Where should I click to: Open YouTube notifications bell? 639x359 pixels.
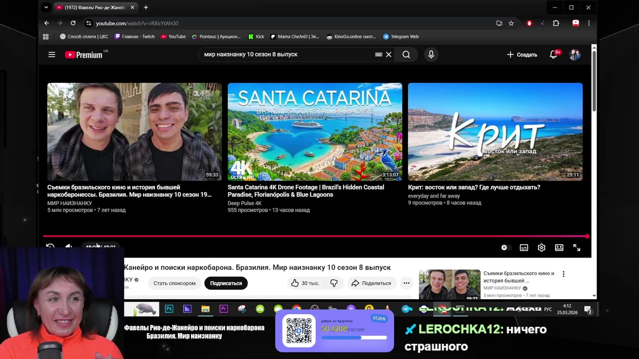[x=553, y=55]
